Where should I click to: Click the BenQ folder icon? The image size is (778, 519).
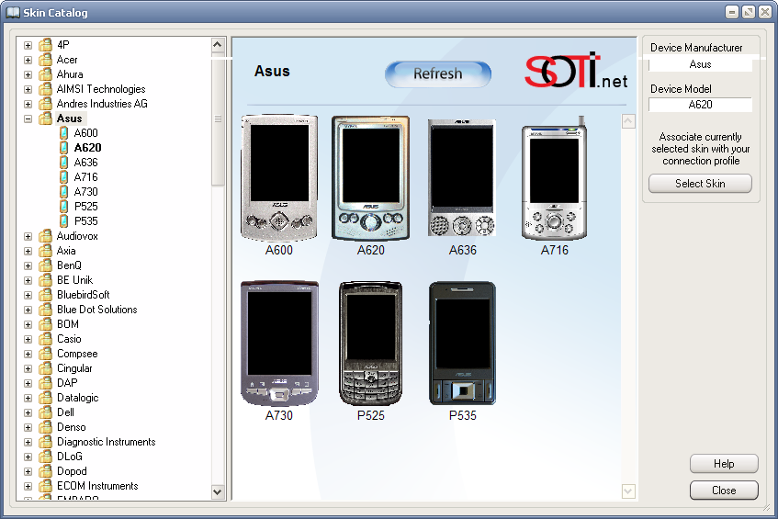(x=45, y=265)
